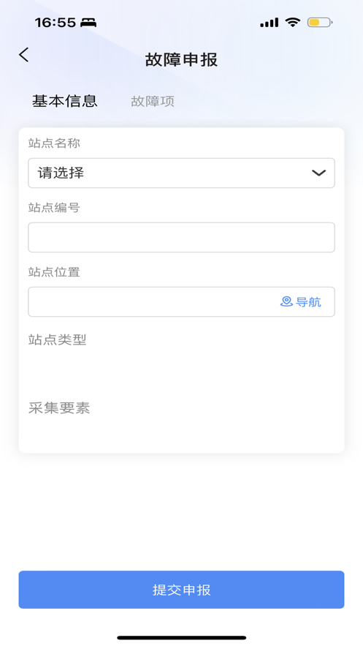Tap the Wi-Fi status icon
Viewport: 363px width, 646px height.
[x=293, y=22]
